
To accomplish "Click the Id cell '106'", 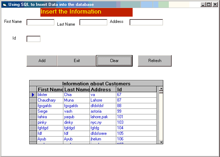I will 136,139.
